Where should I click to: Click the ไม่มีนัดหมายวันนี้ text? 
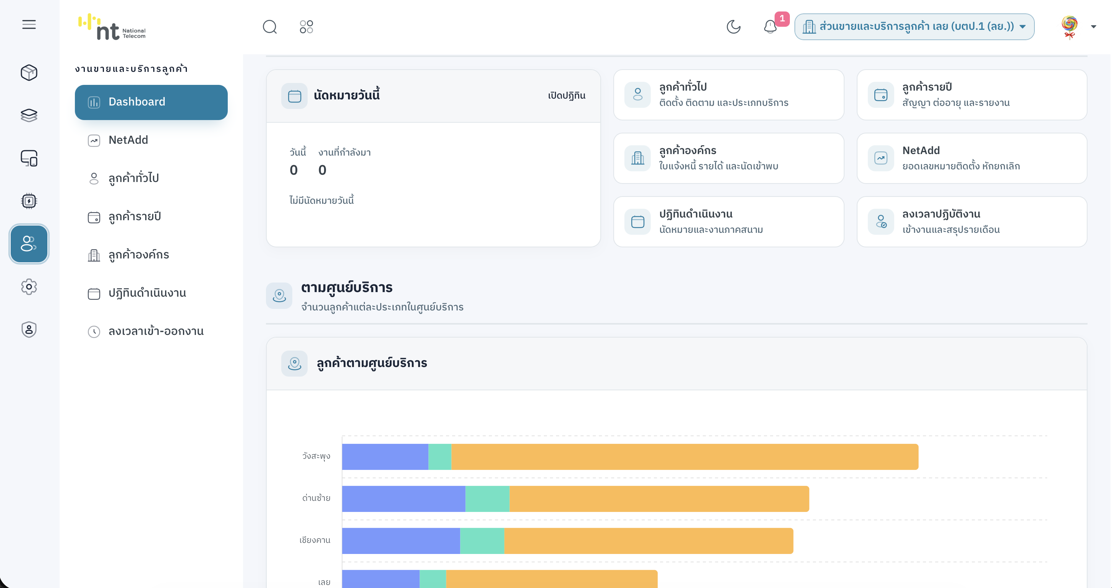pyautogui.click(x=321, y=200)
